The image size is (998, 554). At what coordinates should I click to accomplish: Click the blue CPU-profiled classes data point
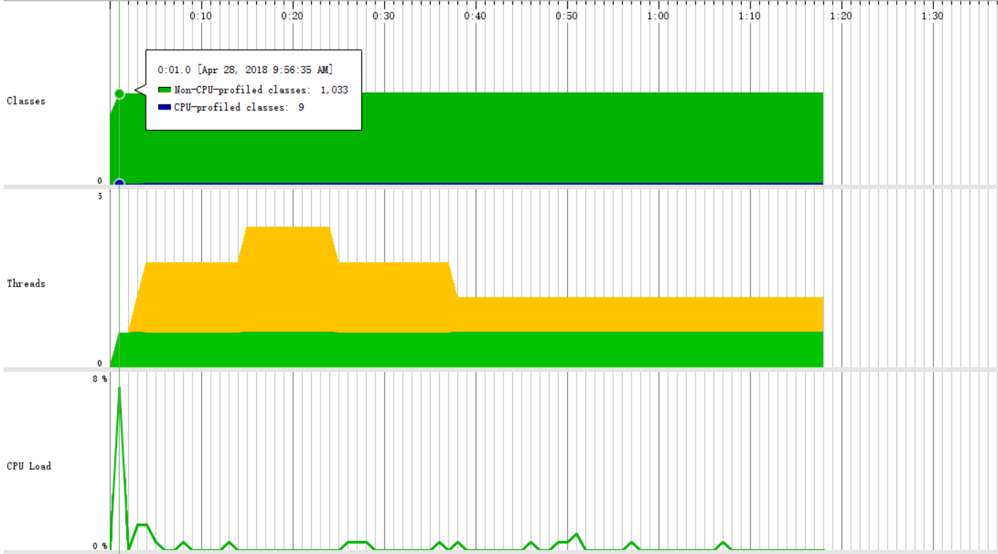(119, 183)
